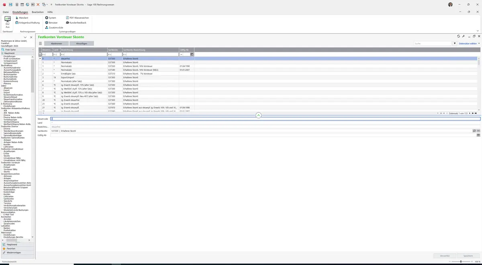This screenshot has width=482, height=265.
Task: Open the PDF-Wasserzeichen setting
Action: click(x=77, y=18)
